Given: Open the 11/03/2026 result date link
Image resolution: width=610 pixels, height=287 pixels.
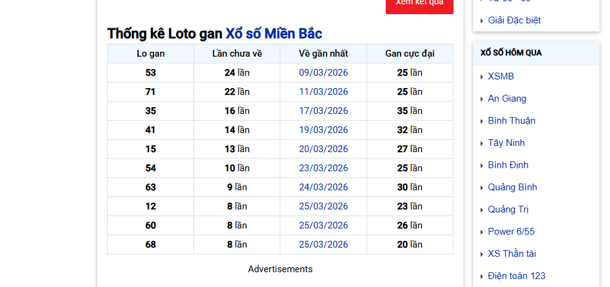Looking at the screenshot, I should (x=323, y=92).
